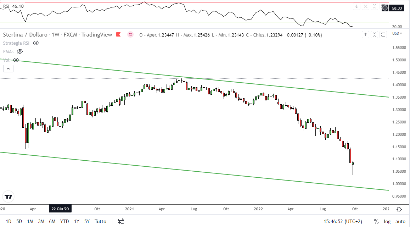The width and height of the screenshot is (410, 227).
Task: Toggle auto scale mode
Action: (400, 221)
